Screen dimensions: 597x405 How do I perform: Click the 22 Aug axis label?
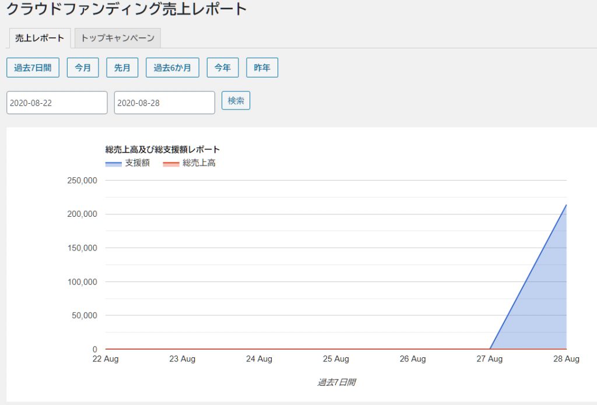click(x=106, y=359)
